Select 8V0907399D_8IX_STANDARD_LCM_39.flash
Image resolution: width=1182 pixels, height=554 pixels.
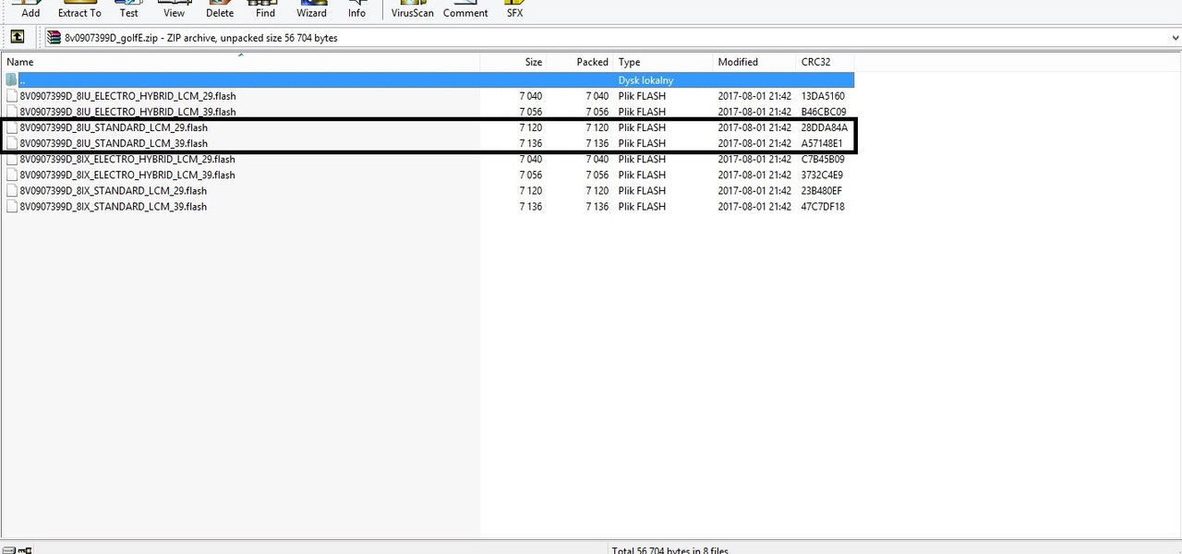(114, 206)
